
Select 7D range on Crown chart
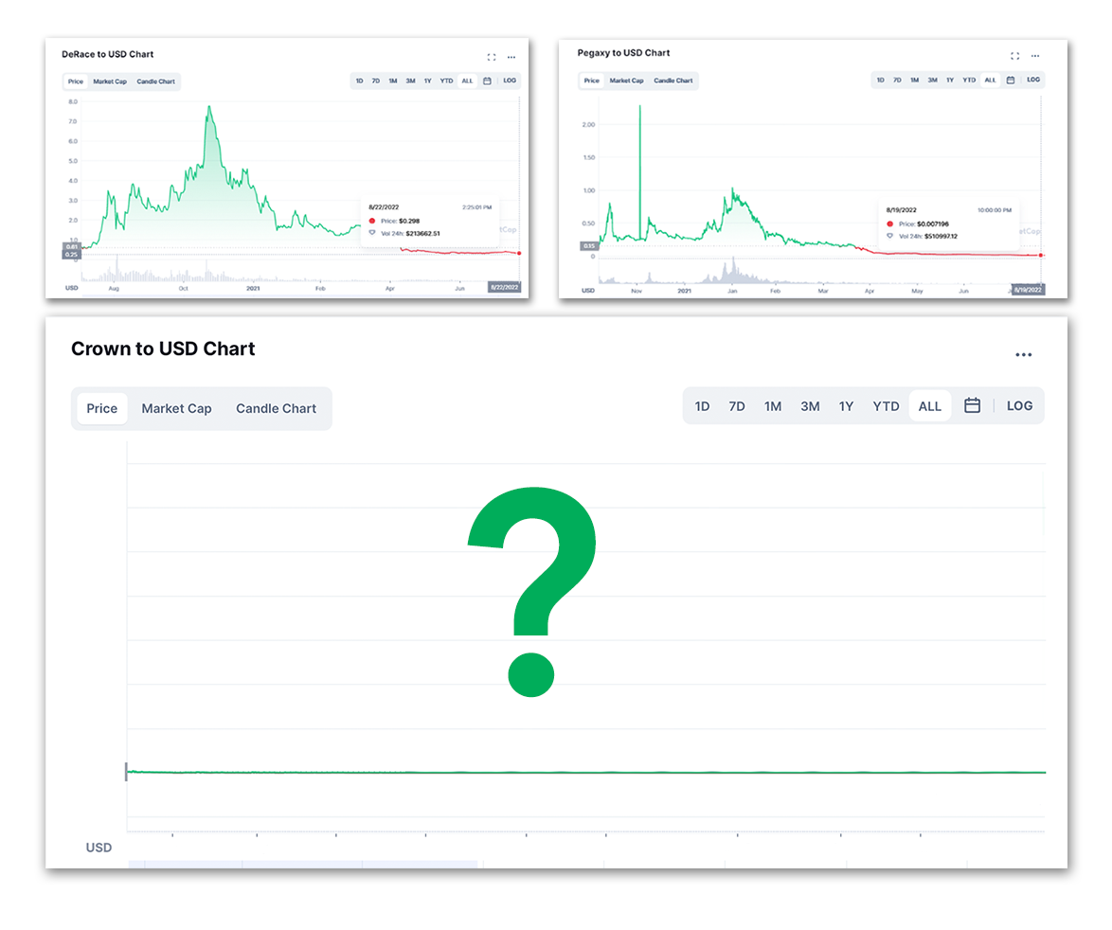click(x=737, y=406)
